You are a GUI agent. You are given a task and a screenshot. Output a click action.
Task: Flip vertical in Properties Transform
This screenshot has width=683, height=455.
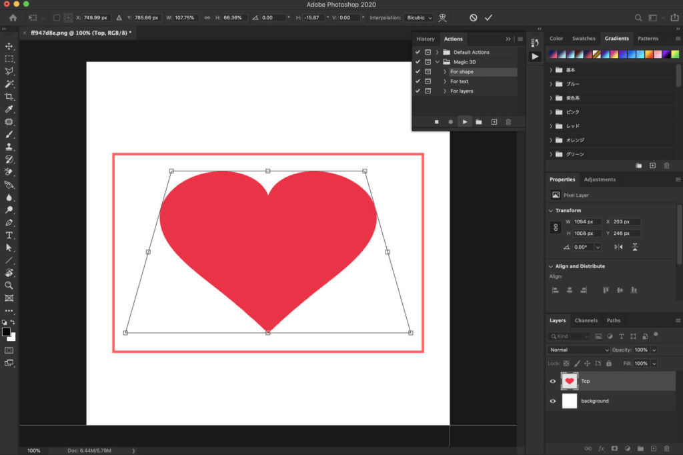[635, 247]
